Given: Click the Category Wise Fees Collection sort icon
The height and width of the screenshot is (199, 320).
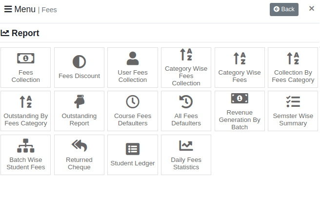Looking at the screenshot, I should [x=186, y=55].
